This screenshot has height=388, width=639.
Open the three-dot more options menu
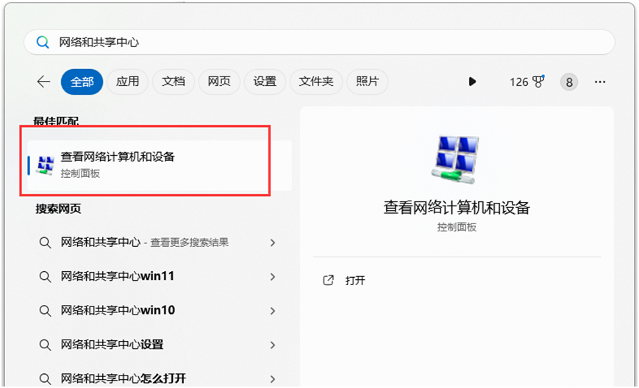coord(600,82)
